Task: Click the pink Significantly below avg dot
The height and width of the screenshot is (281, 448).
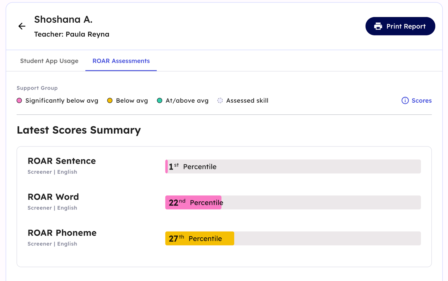Action: coord(19,101)
